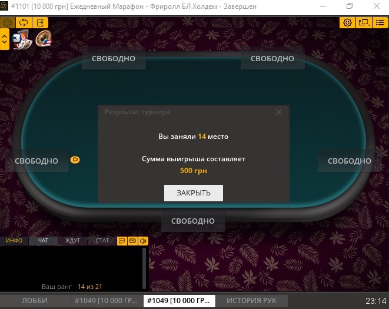Open the СТАТ tab

point(102,241)
